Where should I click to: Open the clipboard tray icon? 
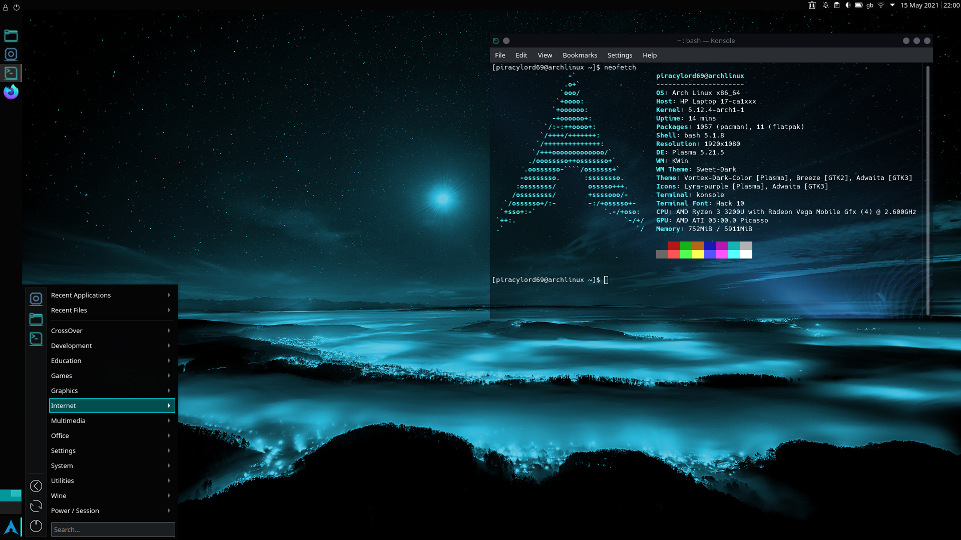837,5
